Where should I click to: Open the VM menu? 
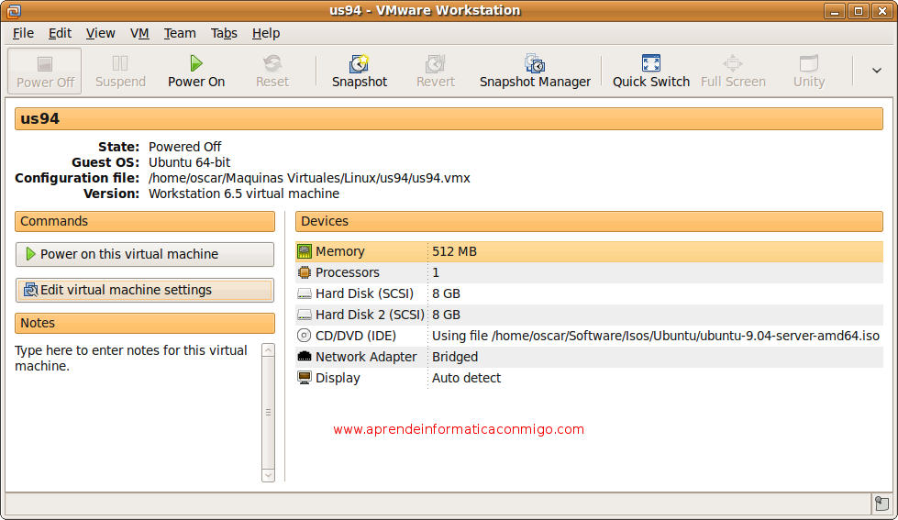point(139,33)
